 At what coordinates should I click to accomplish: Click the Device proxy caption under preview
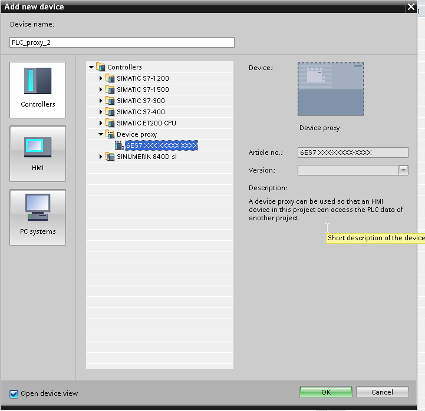(x=319, y=128)
